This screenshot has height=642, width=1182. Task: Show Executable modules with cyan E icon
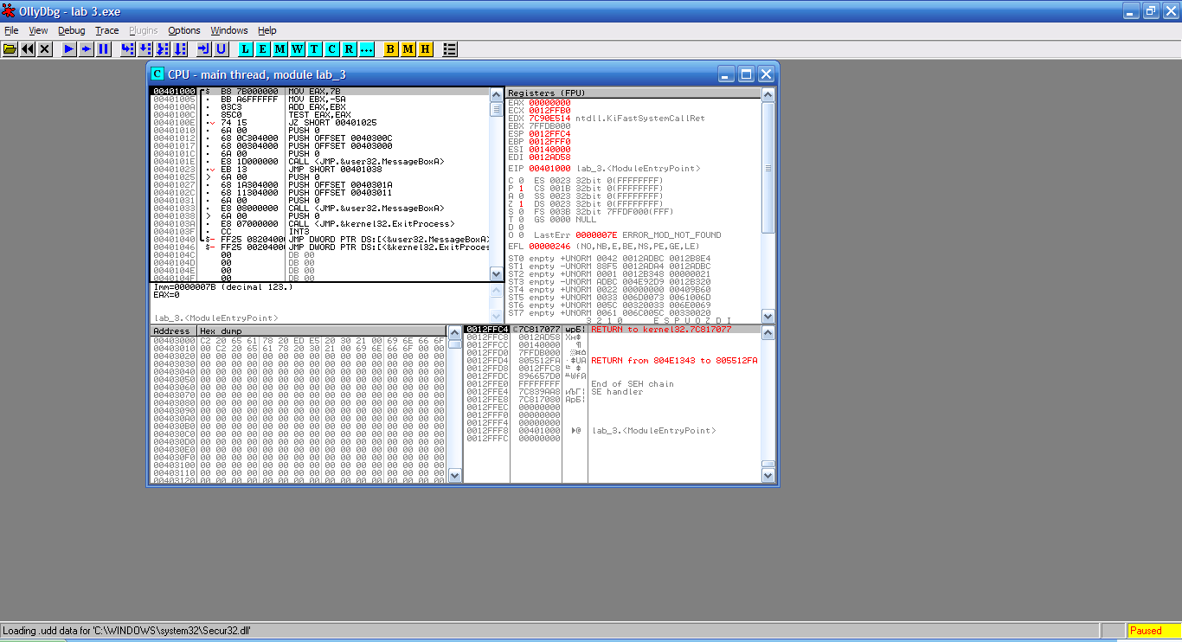click(263, 49)
